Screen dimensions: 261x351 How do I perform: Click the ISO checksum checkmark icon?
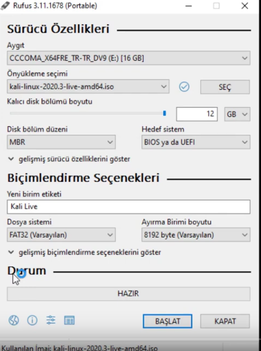coord(184,87)
